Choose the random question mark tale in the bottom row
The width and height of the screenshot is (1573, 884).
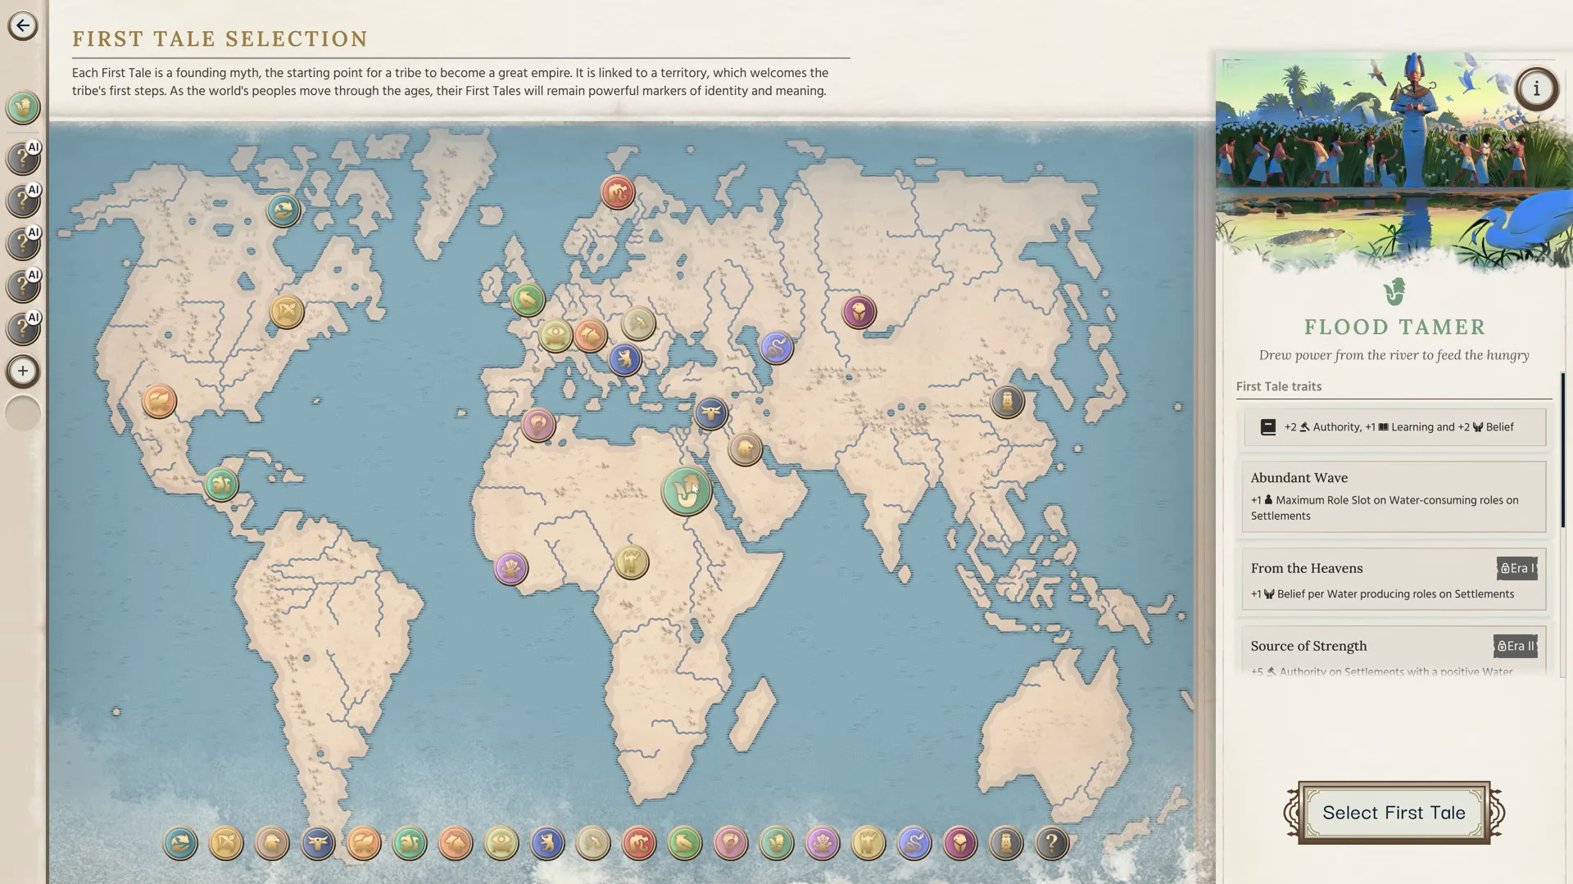[1052, 842]
